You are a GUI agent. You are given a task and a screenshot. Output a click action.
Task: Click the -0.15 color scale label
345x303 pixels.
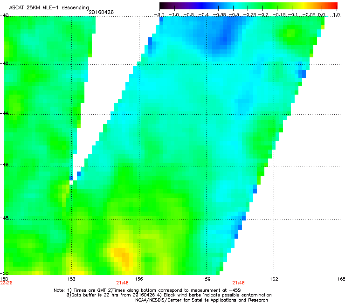tap(279, 15)
